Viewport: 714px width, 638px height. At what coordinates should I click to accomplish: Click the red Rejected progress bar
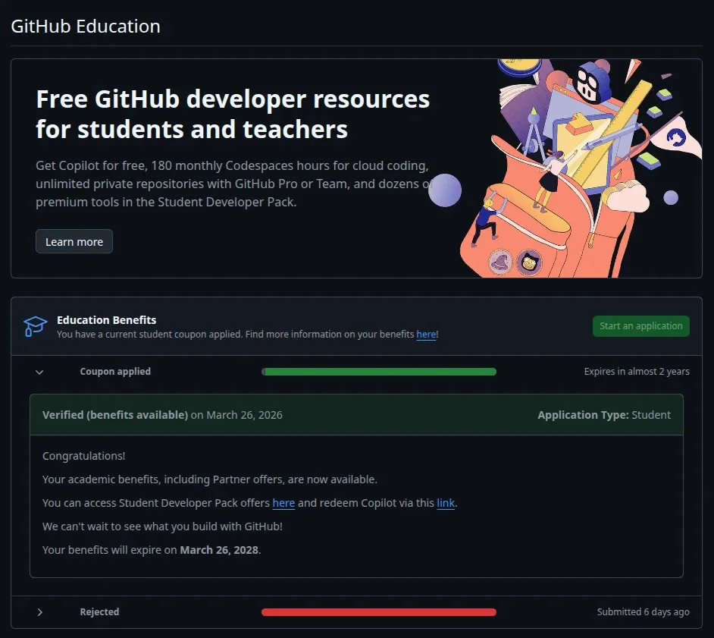pyautogui.click(x=379, y=612)
